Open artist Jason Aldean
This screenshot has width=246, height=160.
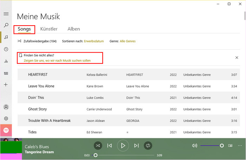tap(96, 121)
